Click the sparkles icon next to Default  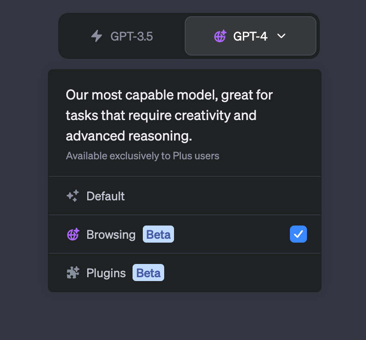(x=73, y=196)
